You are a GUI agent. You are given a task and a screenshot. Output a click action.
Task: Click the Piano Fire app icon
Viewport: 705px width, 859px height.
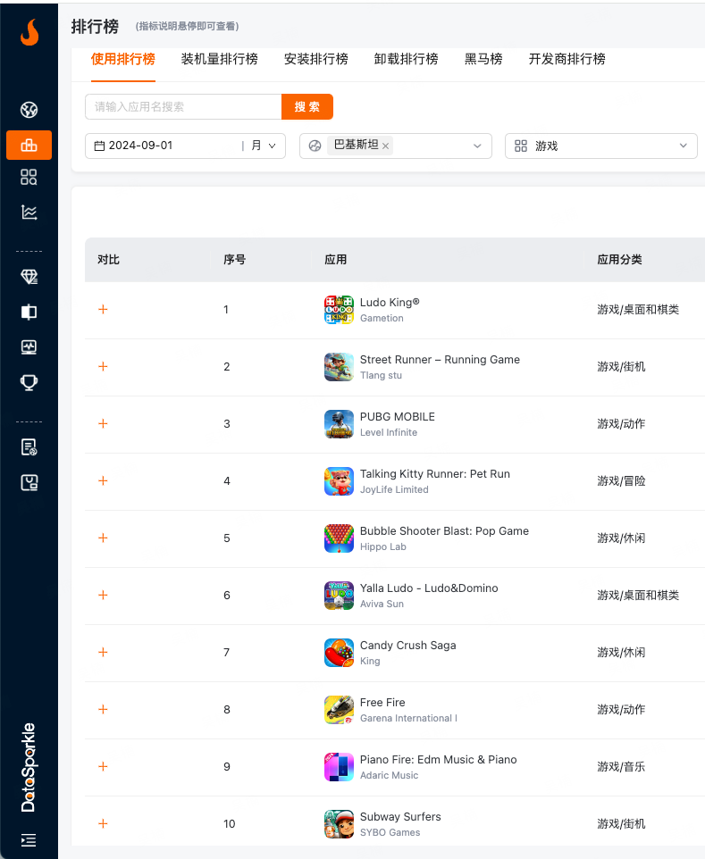(339, 767)
